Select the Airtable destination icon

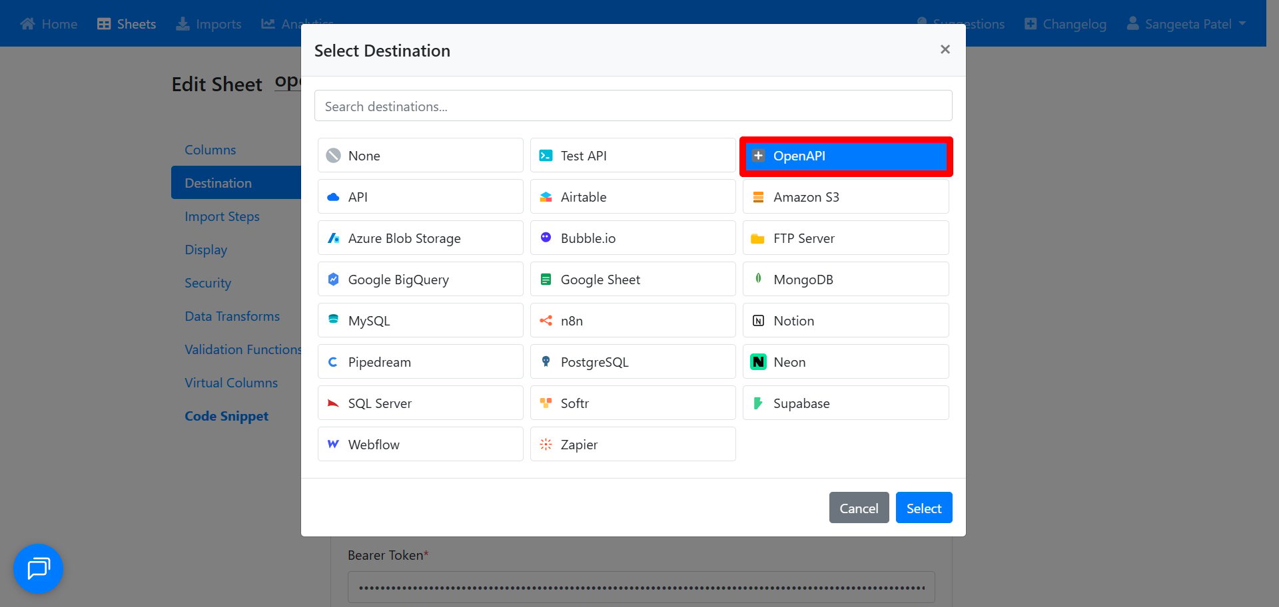point(546,196)
